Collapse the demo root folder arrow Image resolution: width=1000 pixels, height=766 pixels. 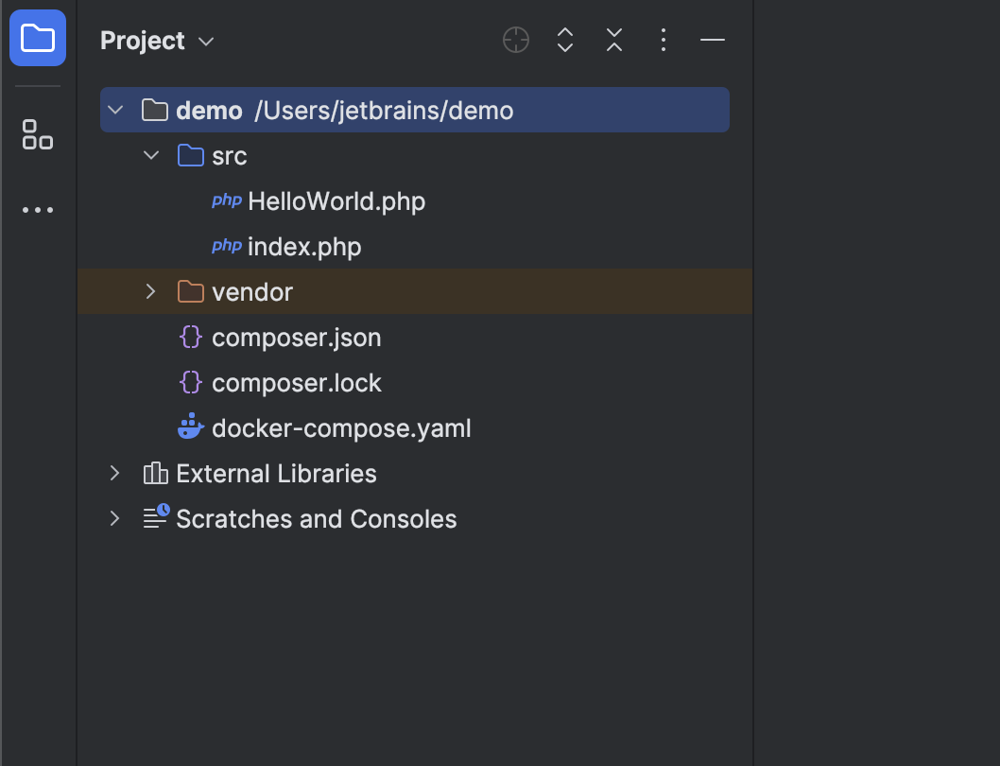coord(115,111)
